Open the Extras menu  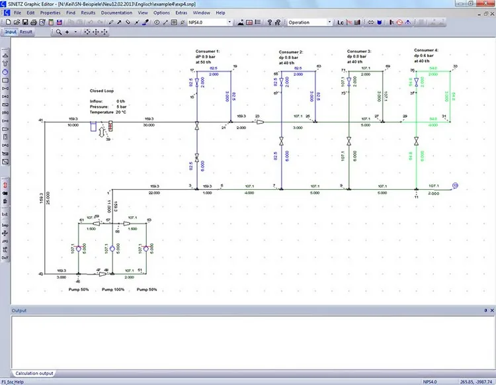coord(181,13)
